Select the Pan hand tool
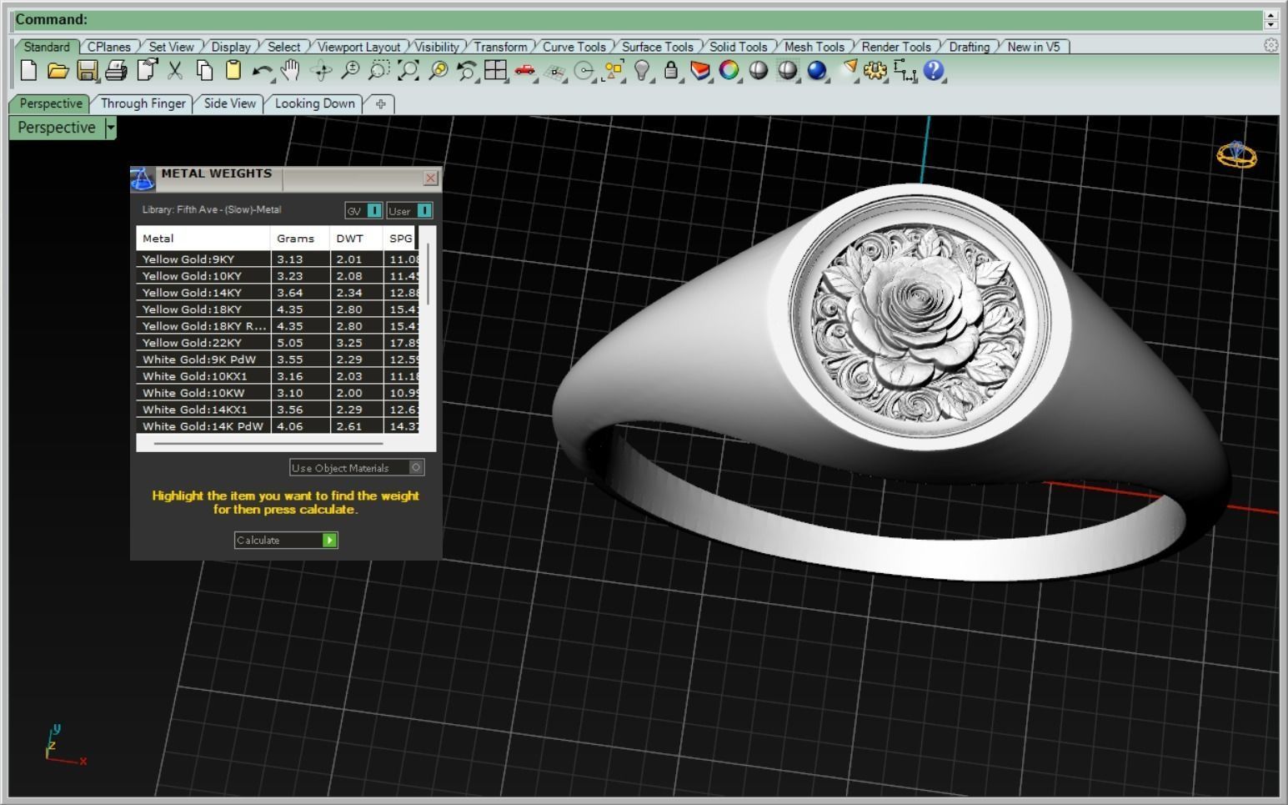Image resolution: width=1288 pixels, height=805 pixels. tap(290, 71)
